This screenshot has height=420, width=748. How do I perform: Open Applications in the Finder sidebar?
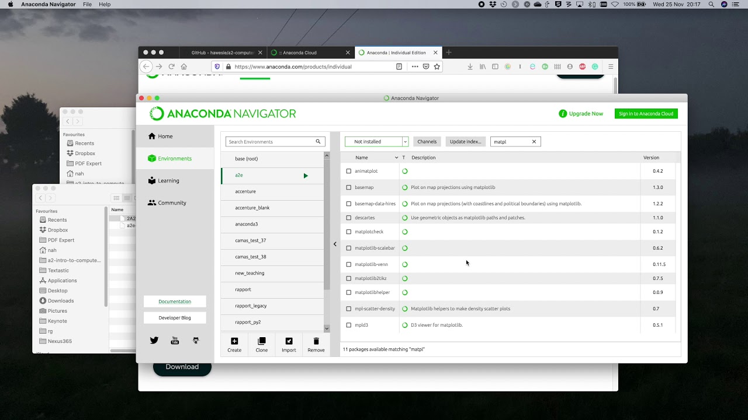(62, 281)
